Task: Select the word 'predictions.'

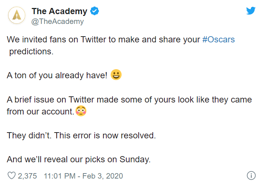Action: pyautogui.click(x=31, y=51)
